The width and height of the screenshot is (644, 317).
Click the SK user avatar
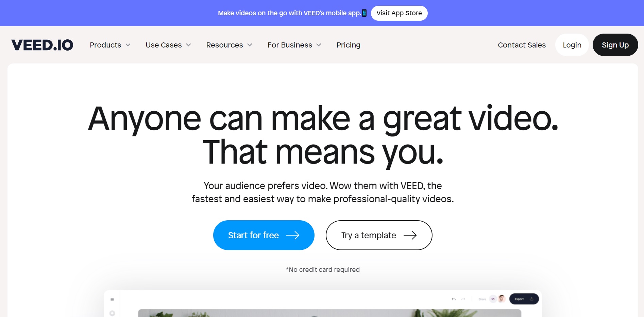pyautogui.click(x=493, y=299)
